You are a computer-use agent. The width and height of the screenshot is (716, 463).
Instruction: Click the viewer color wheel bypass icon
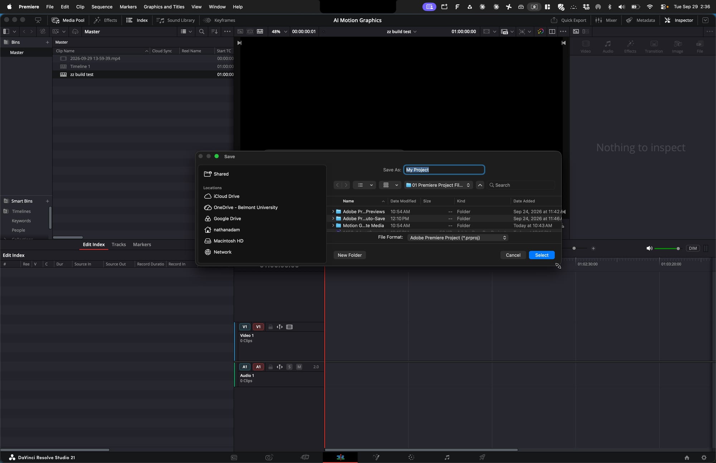(541, 32)
